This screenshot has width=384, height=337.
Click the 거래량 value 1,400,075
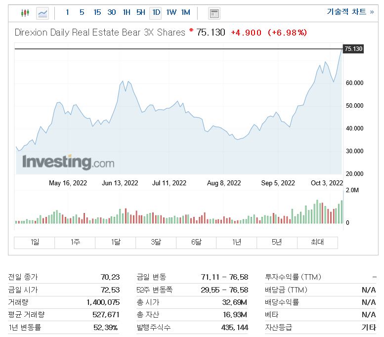point(103,302)
